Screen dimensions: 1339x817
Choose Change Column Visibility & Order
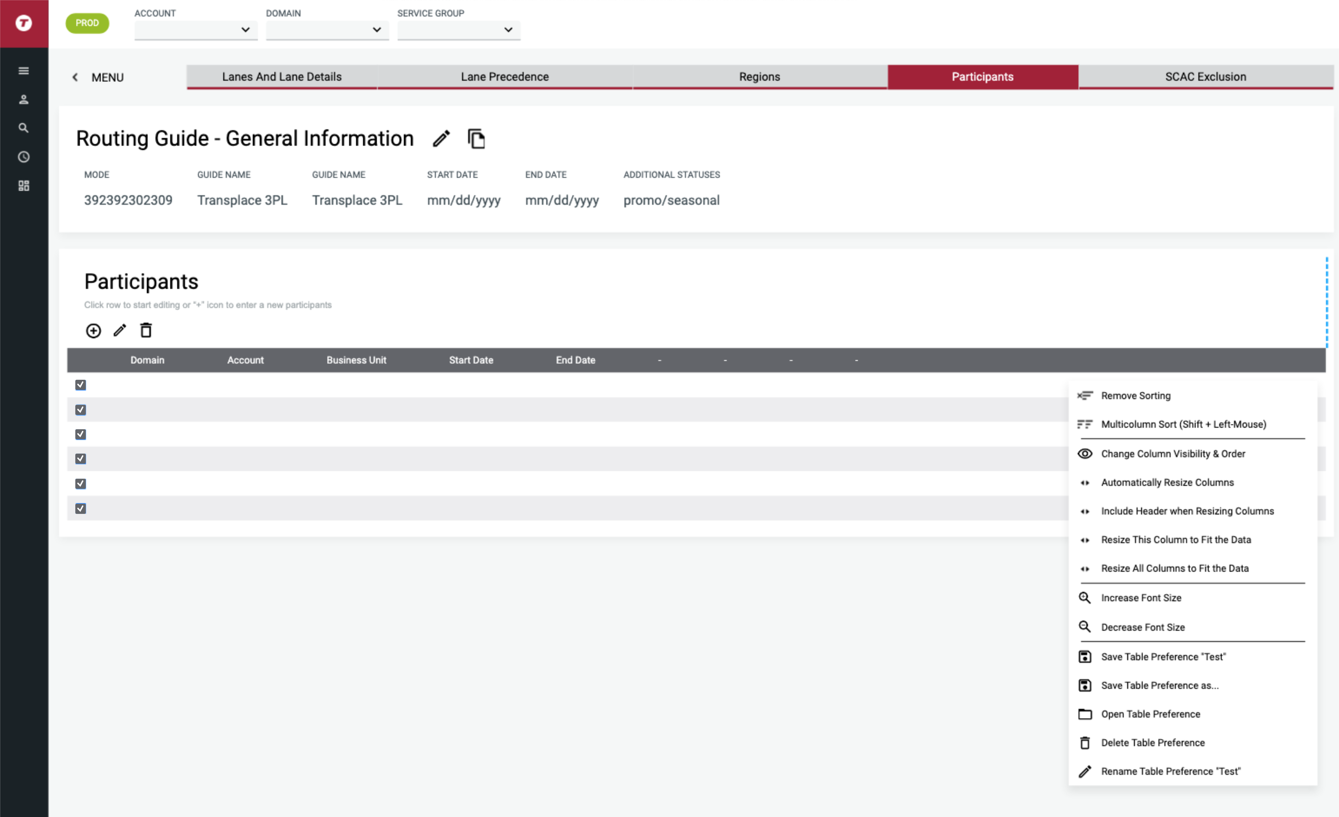pyautogui.click(x=1192, y=454)
